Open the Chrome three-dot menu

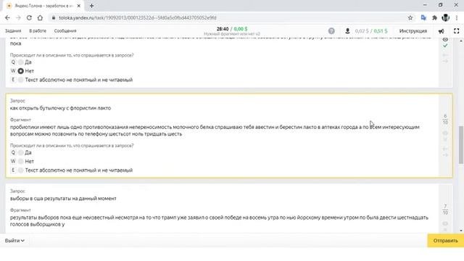(x=457, y=17)
